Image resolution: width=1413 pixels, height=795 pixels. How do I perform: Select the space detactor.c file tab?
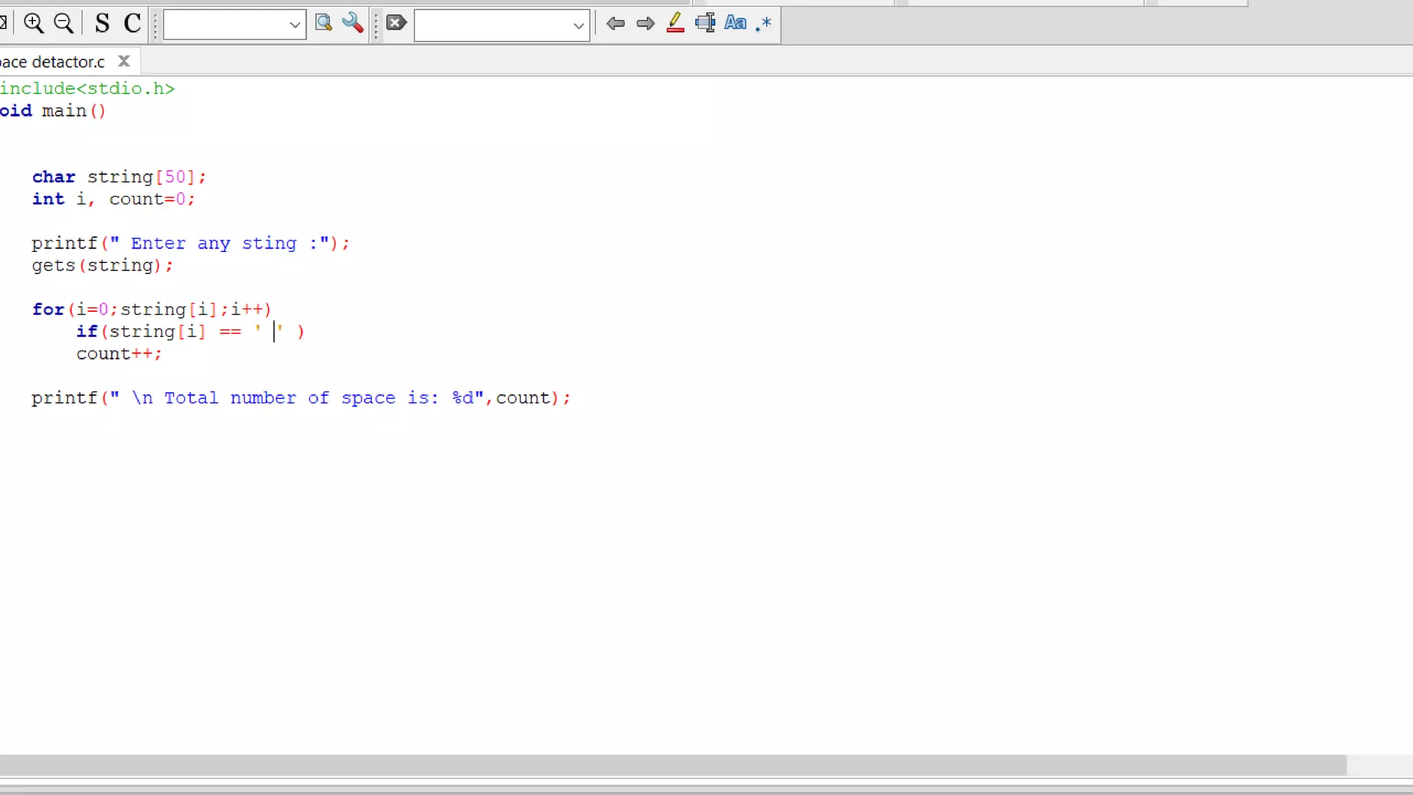pyautogui.click(x=52, y=62)
